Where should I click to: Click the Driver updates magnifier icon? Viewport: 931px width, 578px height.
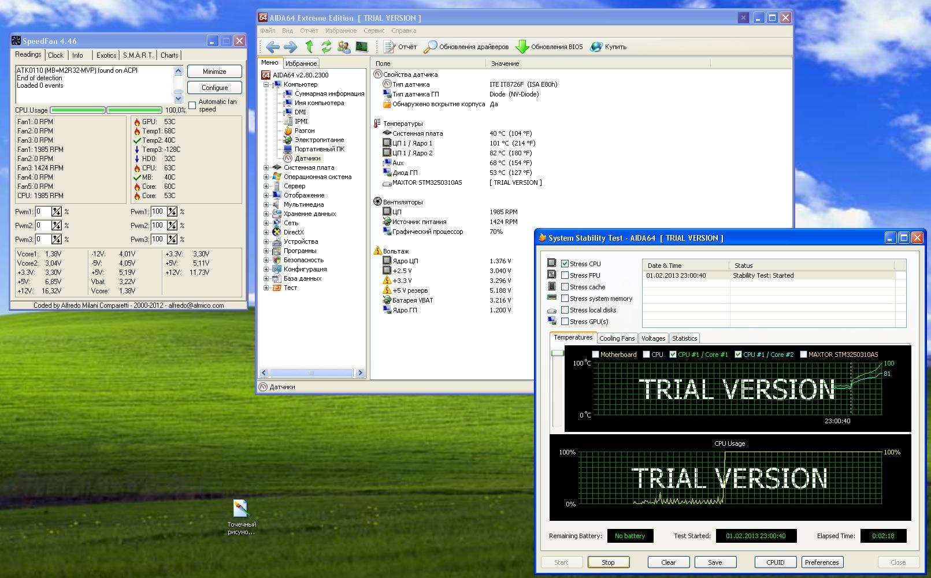(430, 47)
